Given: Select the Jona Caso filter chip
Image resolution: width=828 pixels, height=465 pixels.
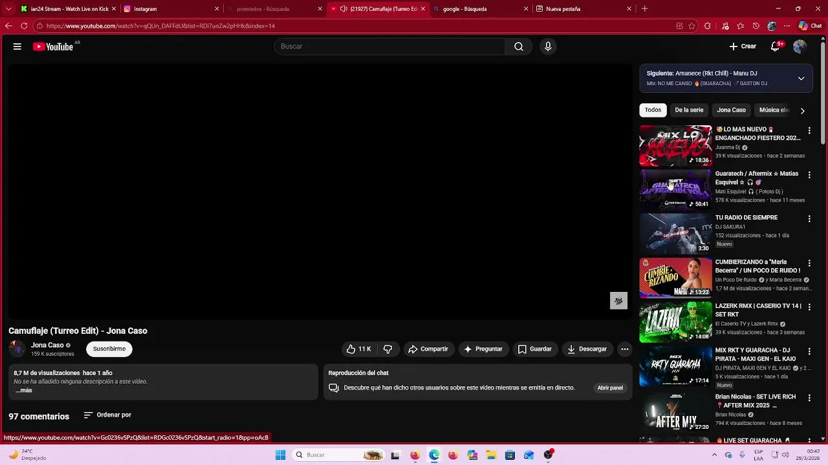Looking at the screenshot, I should point(731,110).
